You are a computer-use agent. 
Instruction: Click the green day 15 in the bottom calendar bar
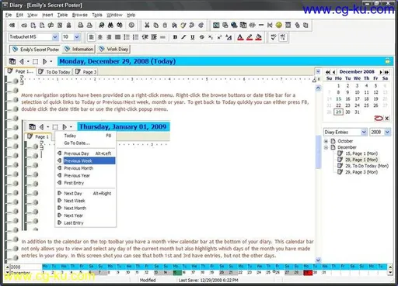(x=177, y=273)
